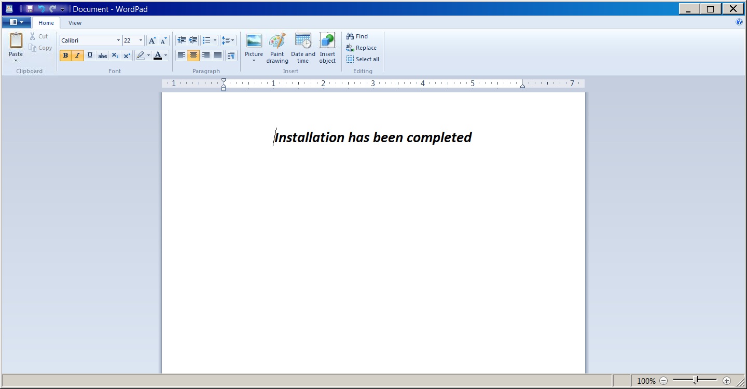The image size is (747, 389).
Task: Click Increase indent icon
Action: tap(193, 40)
